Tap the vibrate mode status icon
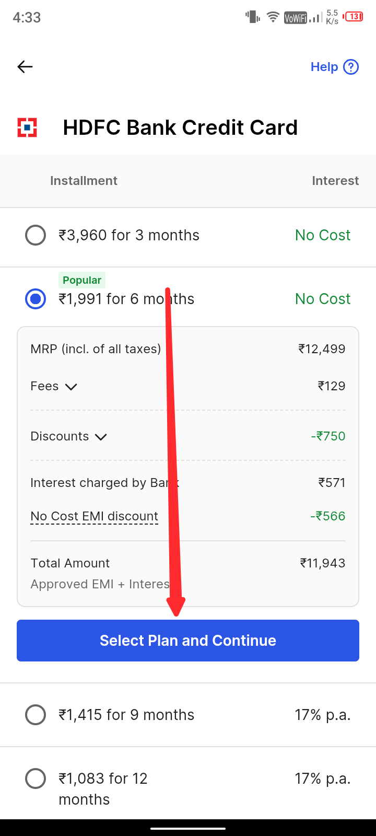 [x=253, y=17]
